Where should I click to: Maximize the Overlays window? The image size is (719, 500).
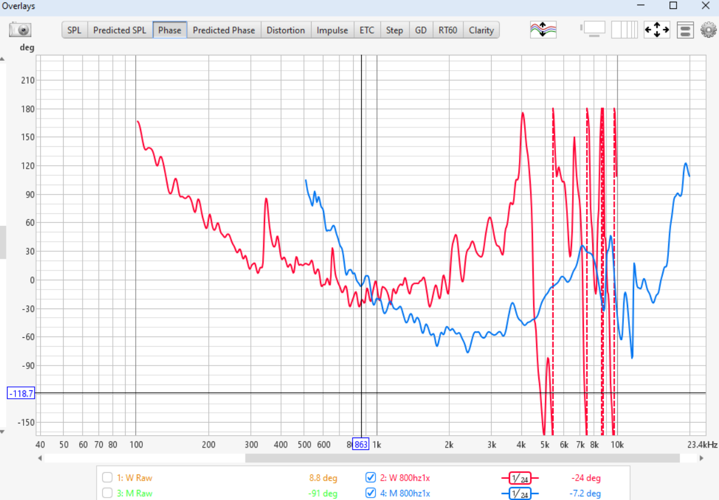pos(673,5)
